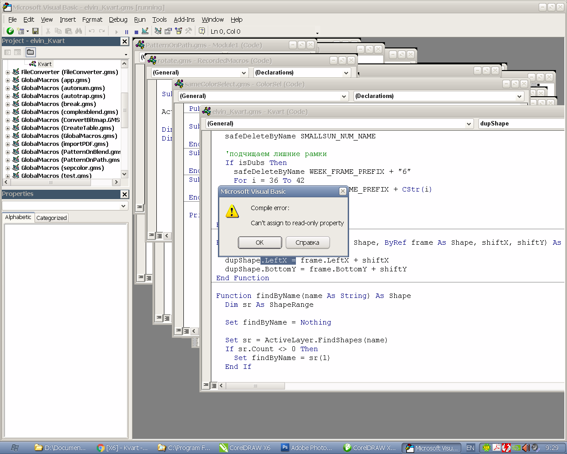The image size is (567, 454).
Task: Click the View Code icon in Project panel
Action: 8,52
